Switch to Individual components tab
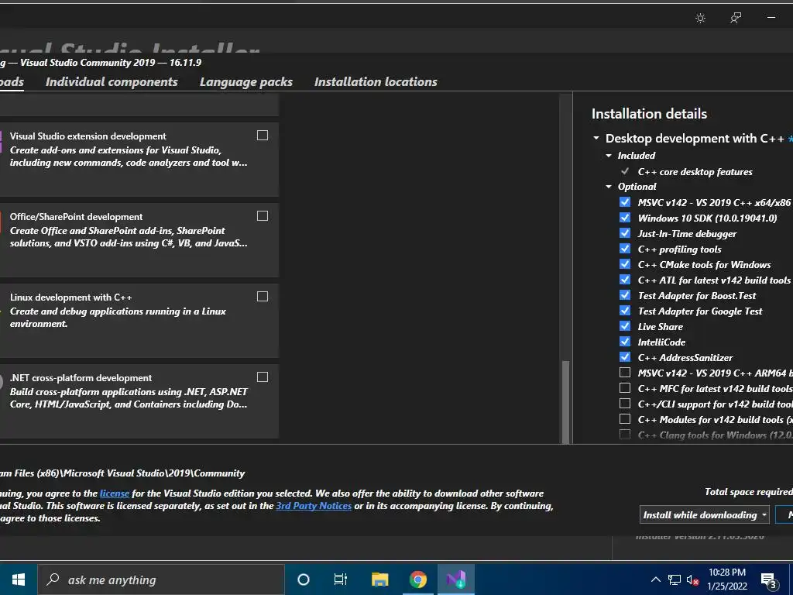 [x=112, y=81]
